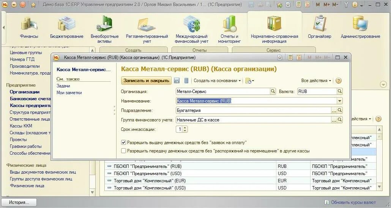Viewport: 391px width, 208px height.
Task: Toggle 'Разрешить передачу денежных средств' checkbox
Action: pyautogui.click(x=123, y=151)
